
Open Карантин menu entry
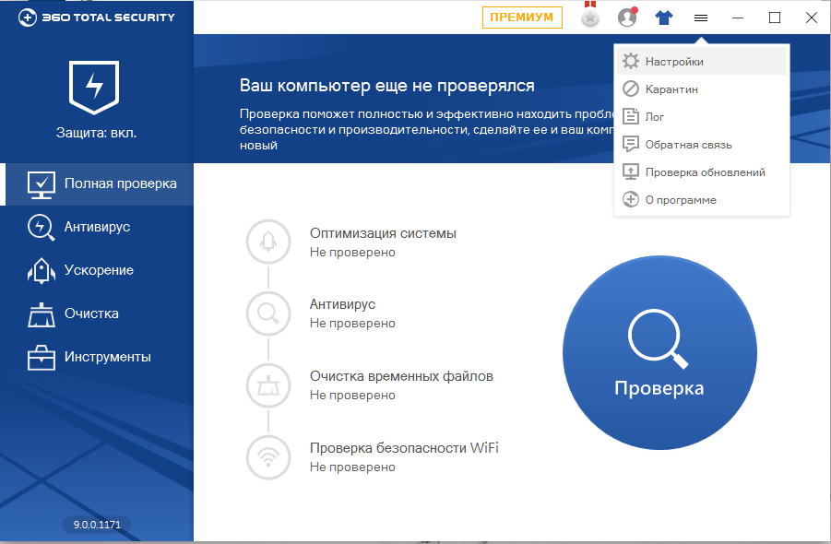(x=702, y=89)
